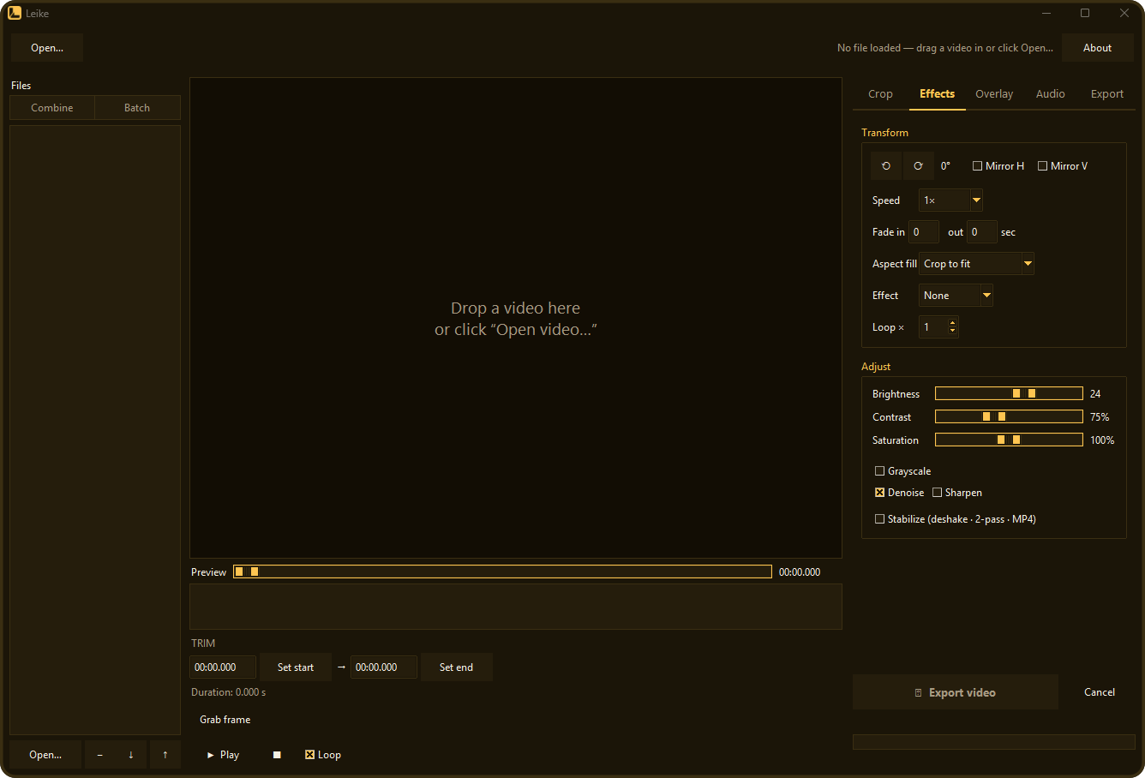Viewport: 1145px width, 778px height.
Task: Click the Leike app logo icon
Action: (15, 13)
